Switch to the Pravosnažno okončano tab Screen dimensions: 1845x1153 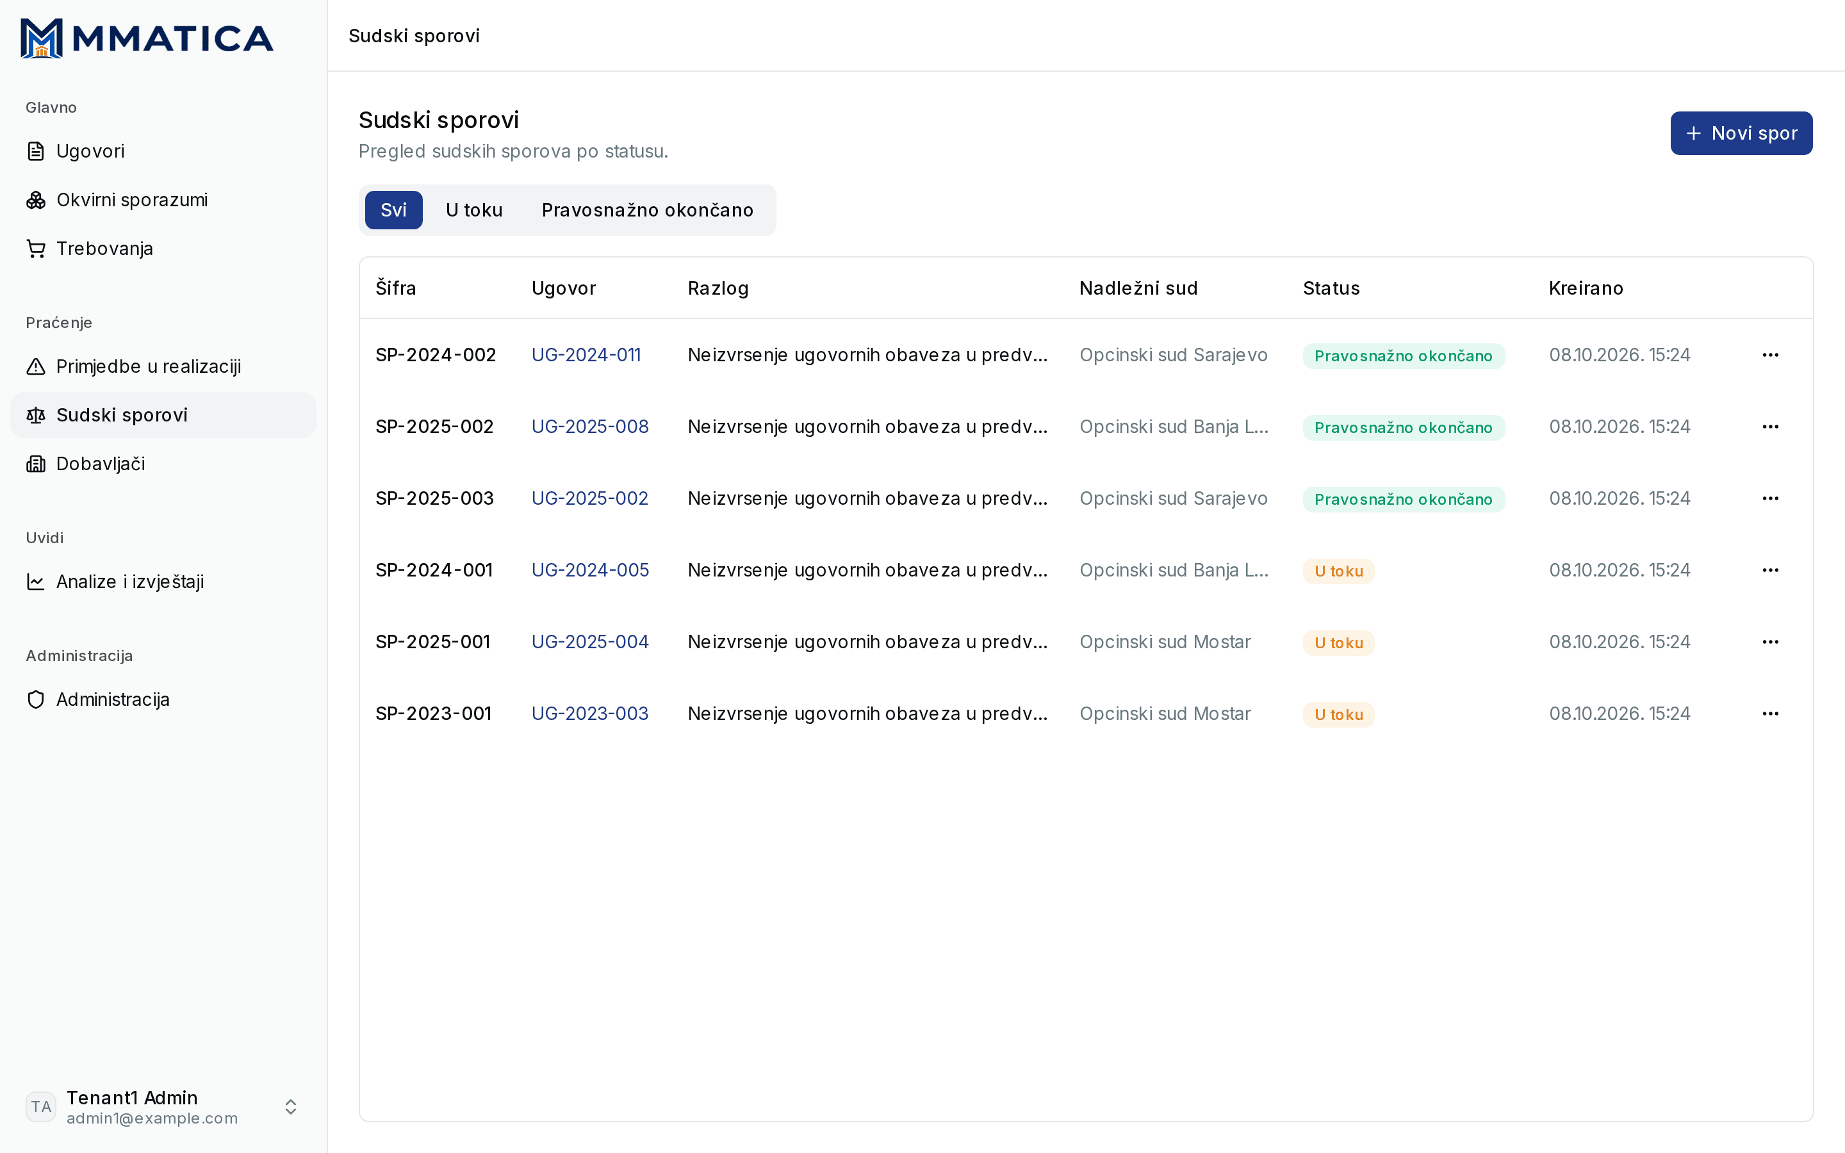pos(647,209)
